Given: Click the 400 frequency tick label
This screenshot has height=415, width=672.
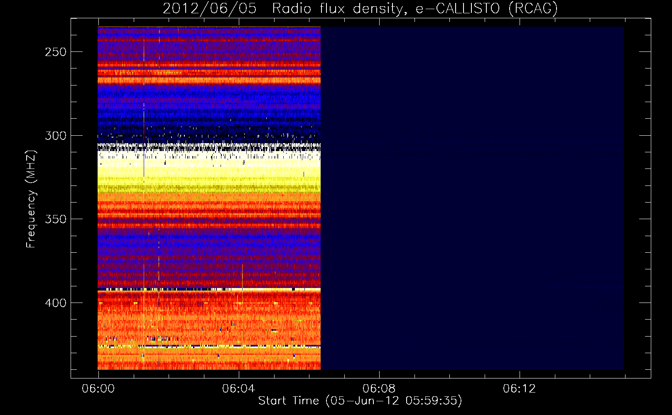Looking at the screenshot, I should click(x=56, y=303).
